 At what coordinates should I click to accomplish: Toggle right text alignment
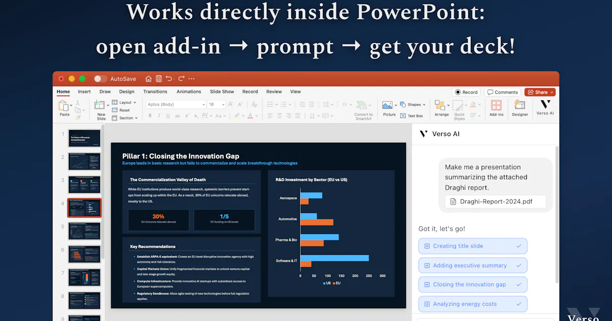(289, 116)
